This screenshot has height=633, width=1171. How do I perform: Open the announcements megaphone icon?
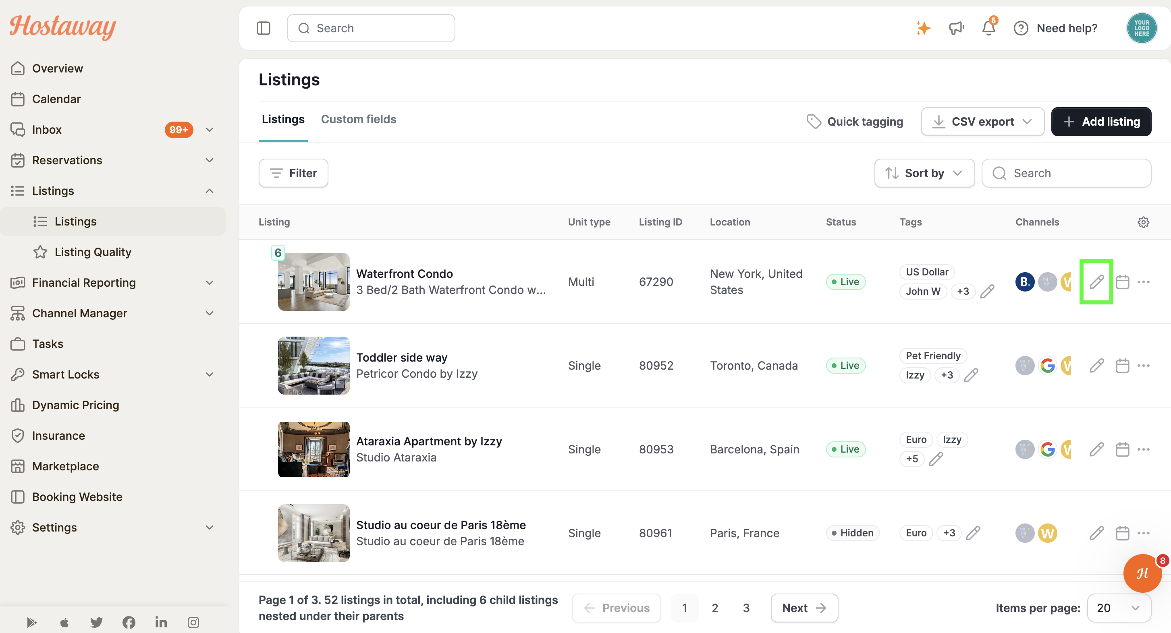click(x=957, y=28)
